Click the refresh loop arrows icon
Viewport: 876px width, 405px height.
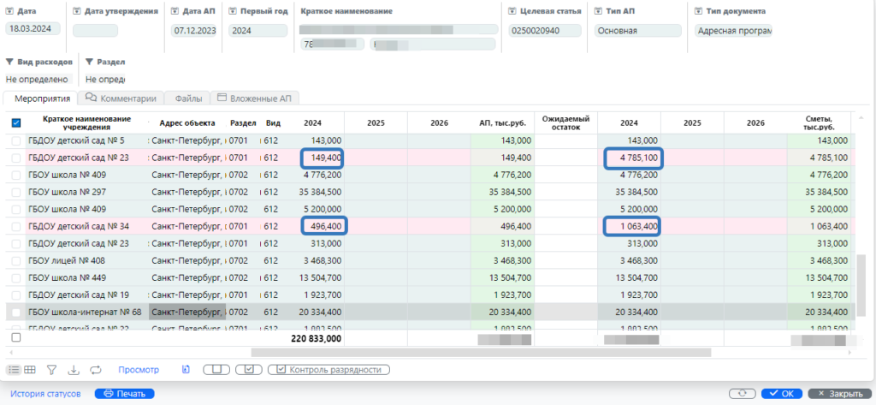(x=96, y=370)
